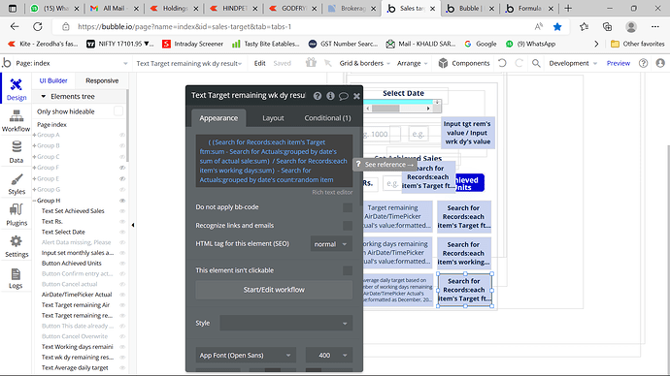
Task: Click the horizontal scrollbar under Select Date
Action: [398, 109]
